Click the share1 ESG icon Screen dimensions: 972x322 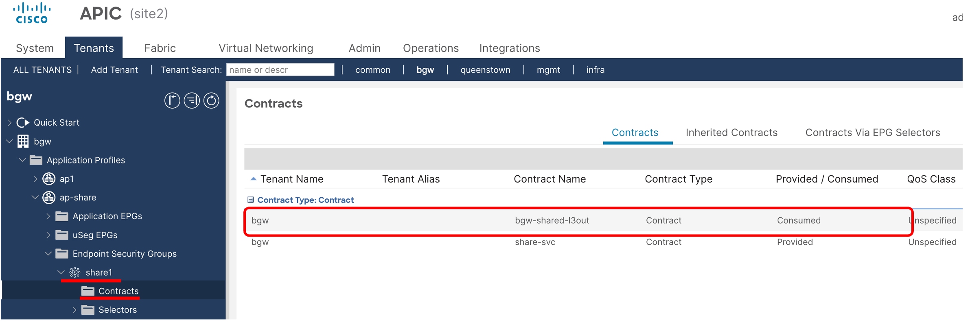point(75,272)
